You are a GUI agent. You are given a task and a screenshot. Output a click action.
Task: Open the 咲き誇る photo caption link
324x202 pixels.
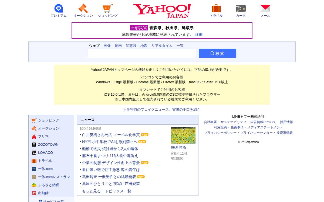(x=179, y=148)
